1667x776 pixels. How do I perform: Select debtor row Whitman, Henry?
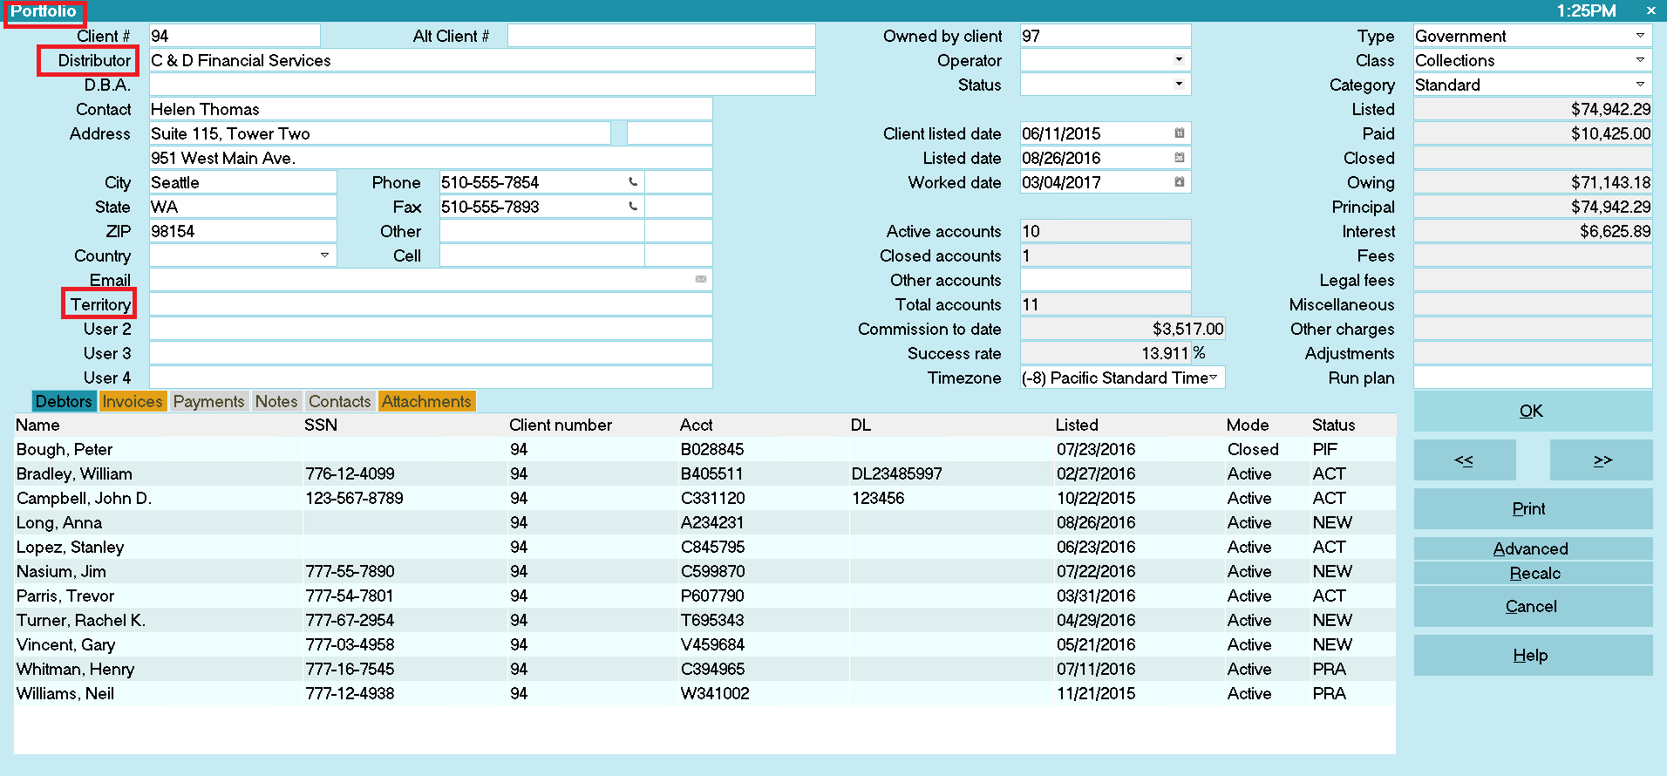(704, 669)
